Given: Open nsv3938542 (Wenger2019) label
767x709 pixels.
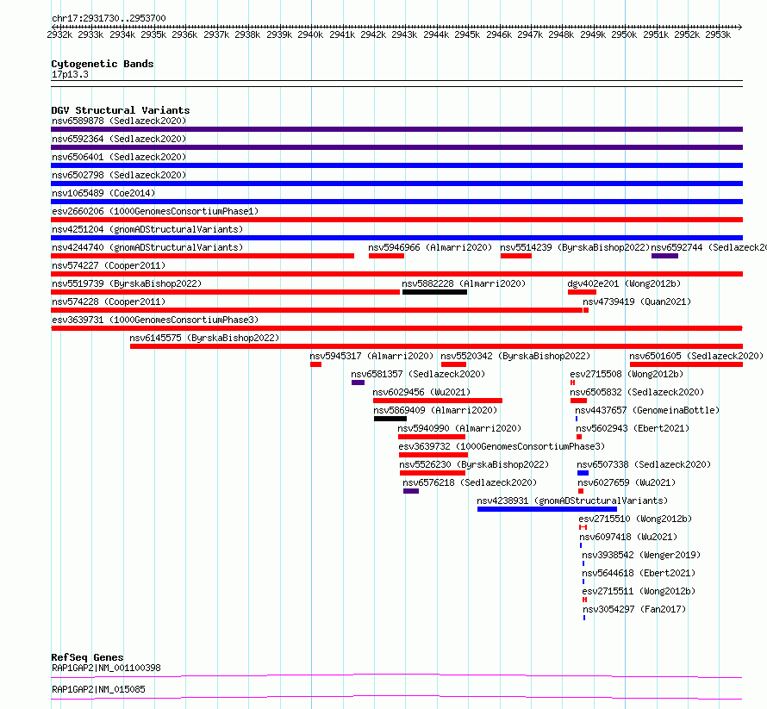Looking at the screenshot, I should click(x=641, y=555).
